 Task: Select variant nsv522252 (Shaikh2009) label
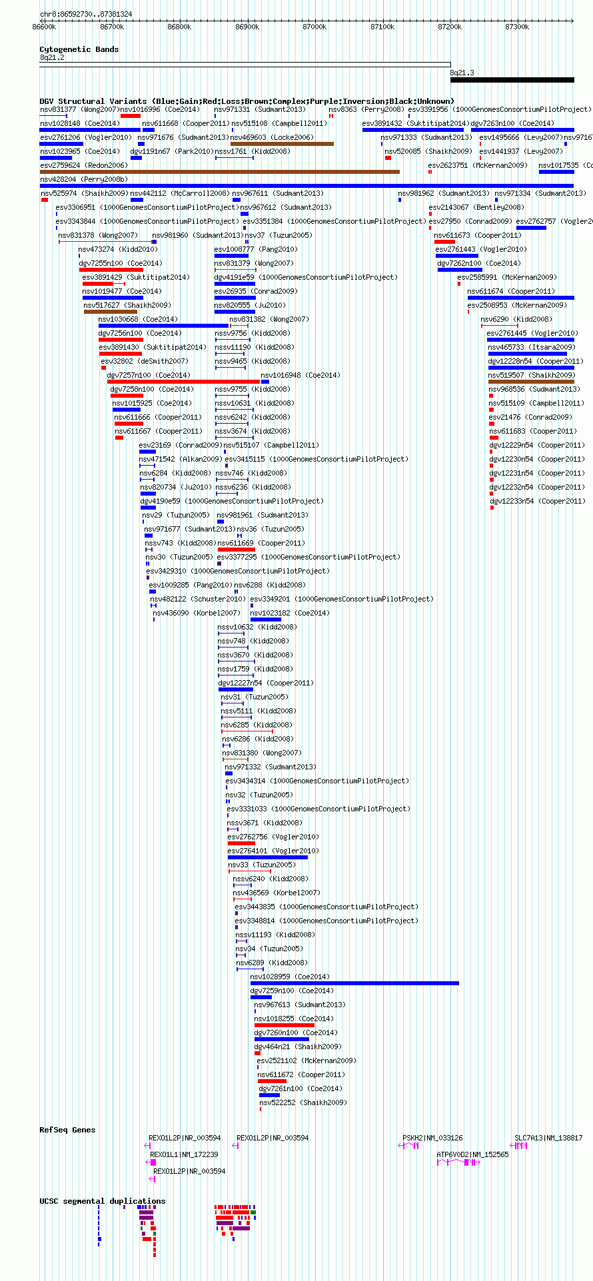tap(302, 1102)
